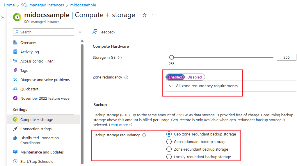Choose Zone-redundant backup storage radio

pyautogui.click(x=169, y=149)
